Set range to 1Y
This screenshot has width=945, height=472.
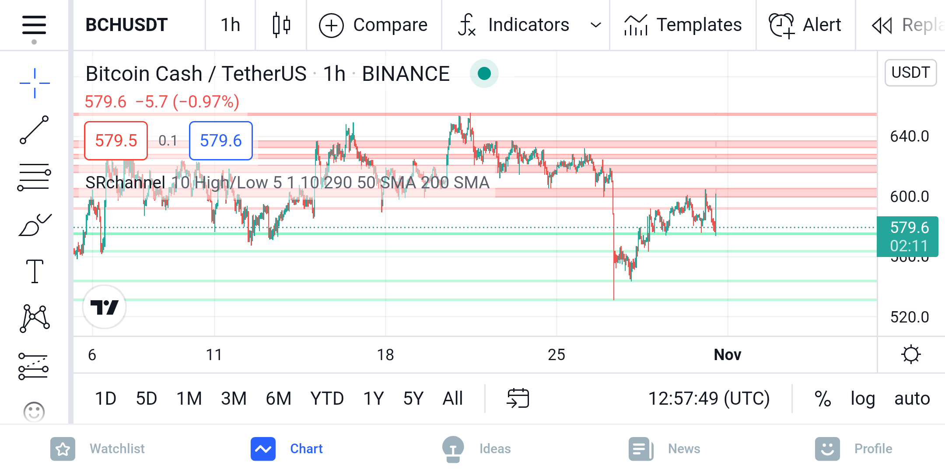tap(374, 399)
